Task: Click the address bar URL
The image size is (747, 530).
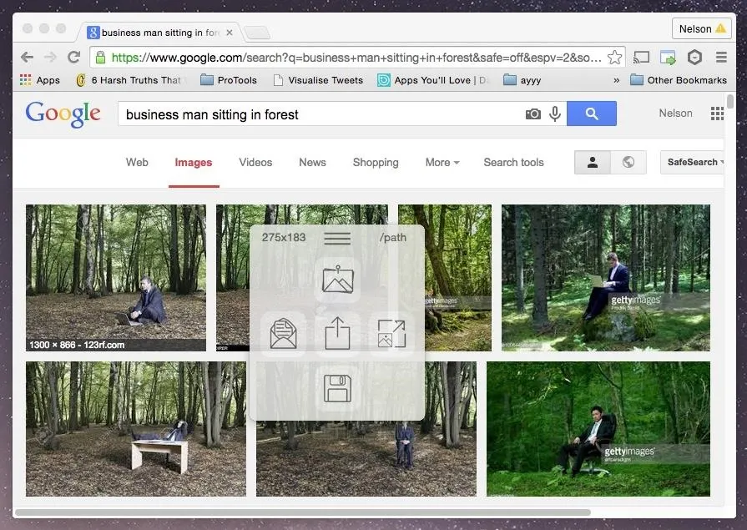Action: coord(356,58)
